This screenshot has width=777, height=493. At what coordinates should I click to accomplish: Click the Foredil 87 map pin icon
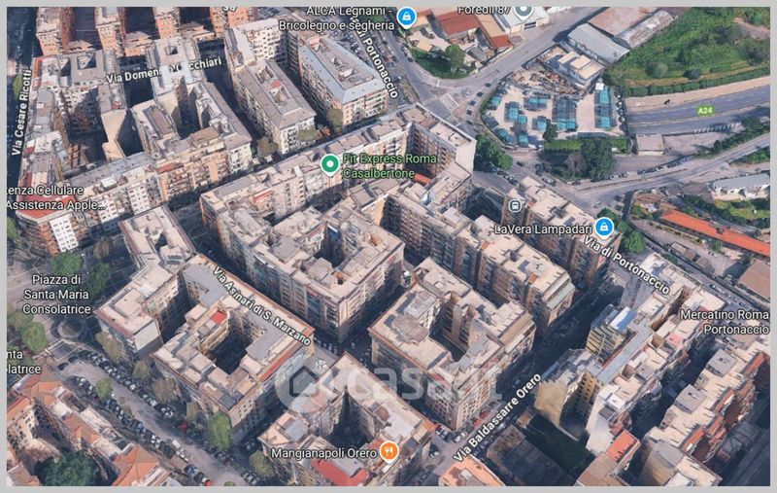[x=524, y=12]
